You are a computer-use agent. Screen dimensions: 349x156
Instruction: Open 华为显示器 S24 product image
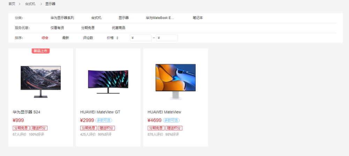point(41,82)
